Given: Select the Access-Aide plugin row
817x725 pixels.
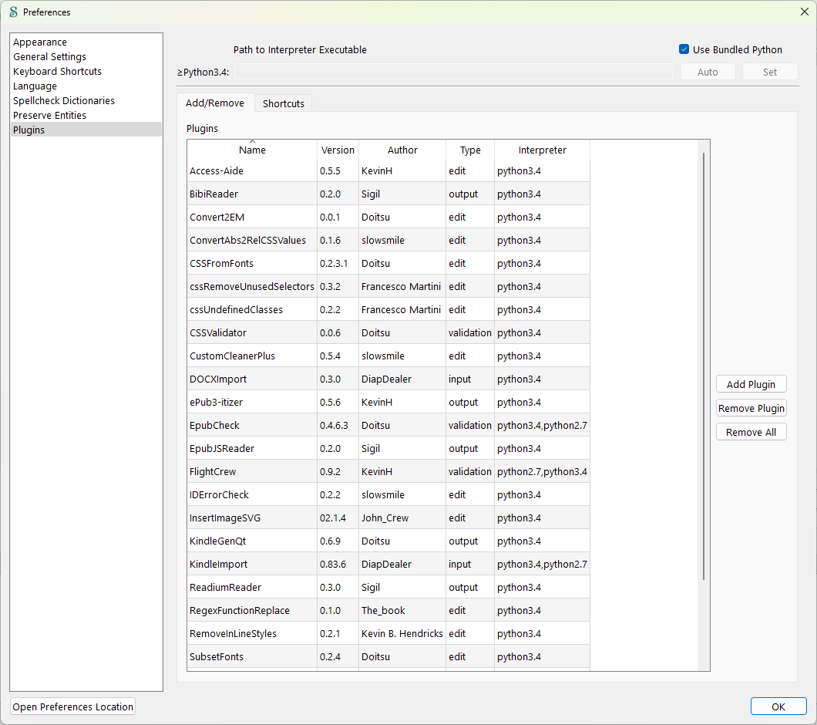Looking at the screenshot, I should 388,170.
